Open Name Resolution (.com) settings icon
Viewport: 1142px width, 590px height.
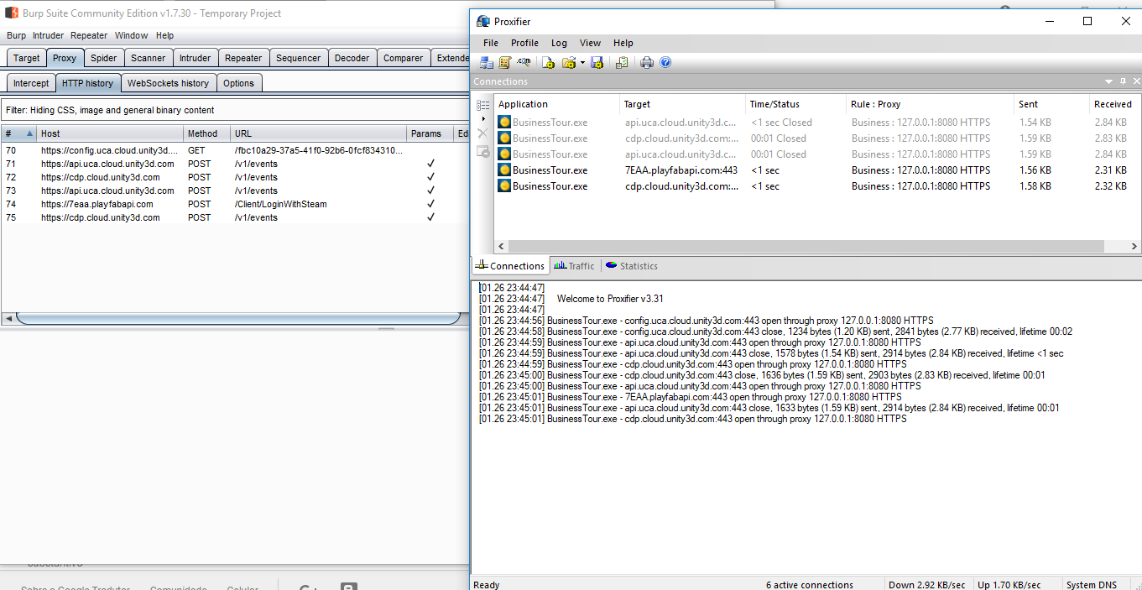(x=524, y=62)
